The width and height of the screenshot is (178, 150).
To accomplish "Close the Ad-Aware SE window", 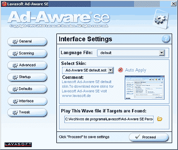I will tap(173, 4).
